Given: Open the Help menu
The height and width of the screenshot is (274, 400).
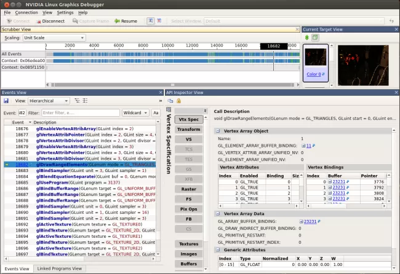Looking at the screenshot, I should click(x=82, y=12).
